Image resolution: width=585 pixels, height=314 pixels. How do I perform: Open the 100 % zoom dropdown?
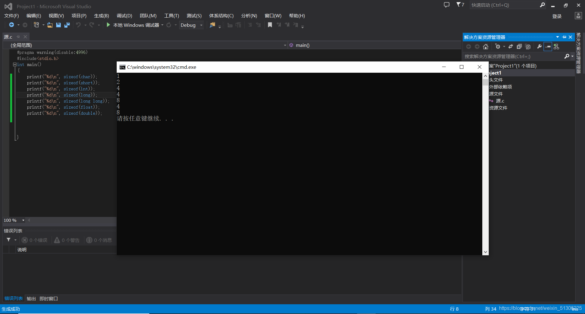pos(14,220)
